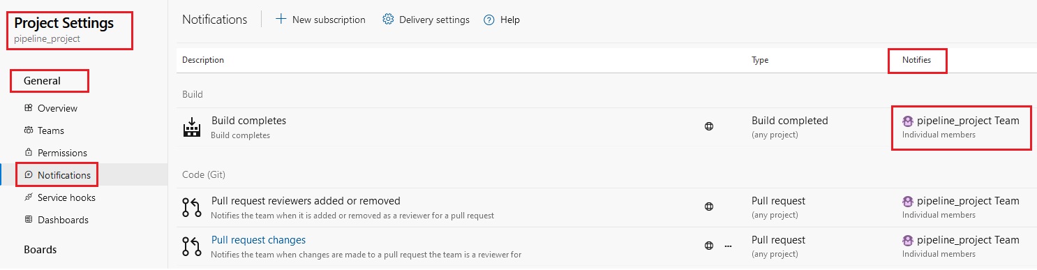
Task: Click the Notifies column header
Action: 916,60
